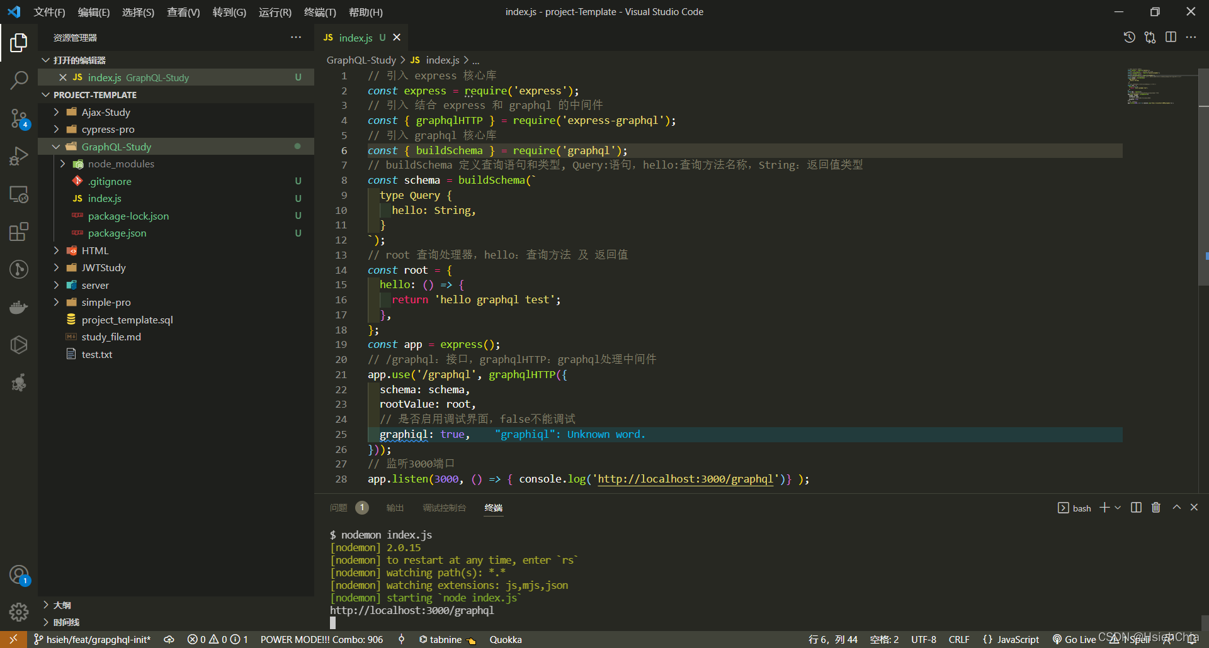Open the Docker view in activity bar
This screenshot has width=1209, height=648.
tap(19, 307)
